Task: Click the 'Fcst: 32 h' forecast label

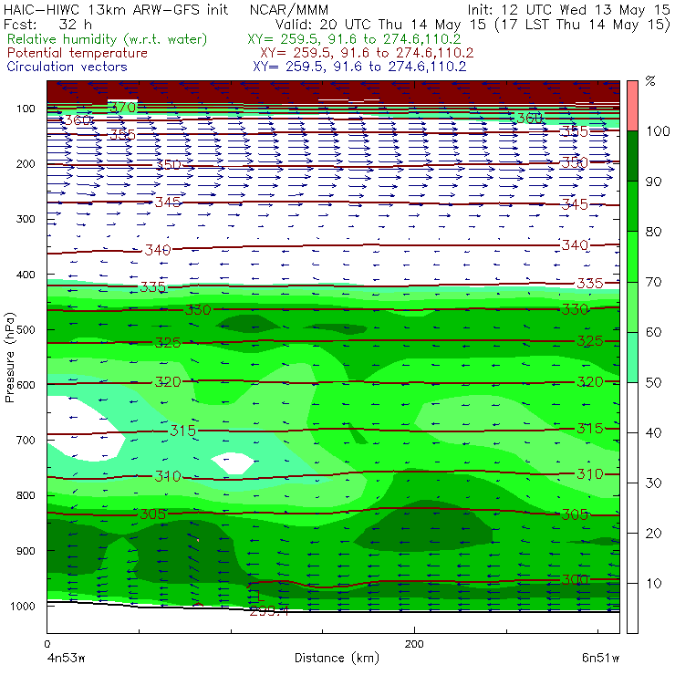Action: (47, 24)
